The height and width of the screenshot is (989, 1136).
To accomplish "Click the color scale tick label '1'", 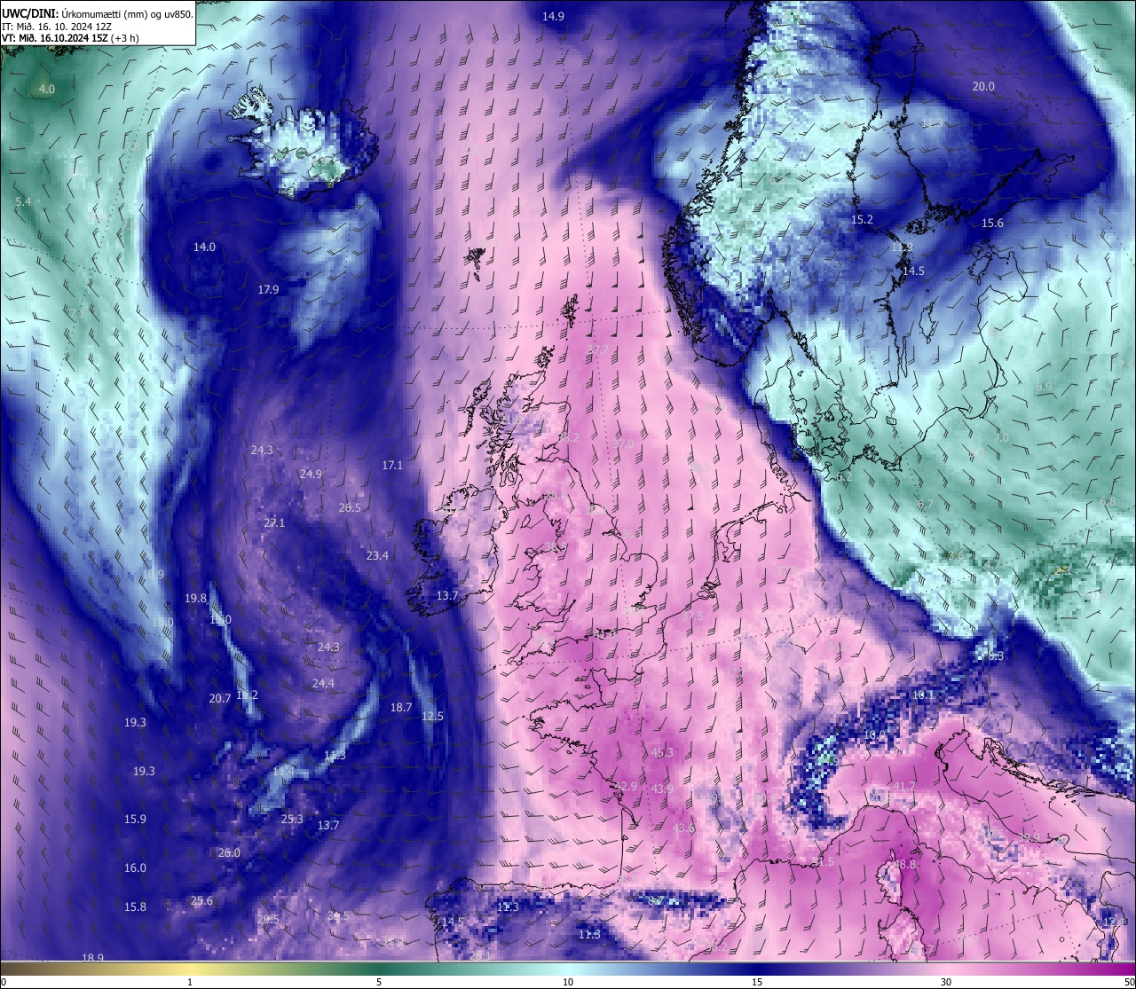I will click(x=190, y=982).
